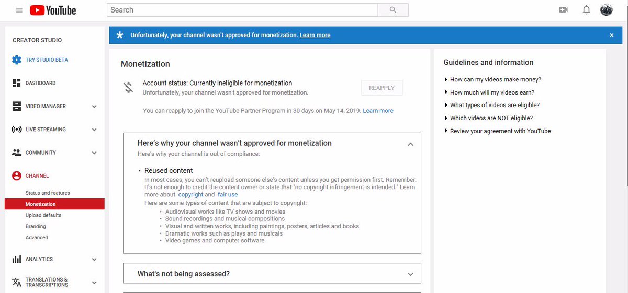Open the Dashboard menu item
The image size is (628, 293).
(40, 83)
